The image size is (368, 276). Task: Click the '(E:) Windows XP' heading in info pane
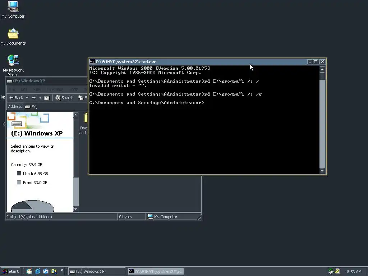pos(37,133)
